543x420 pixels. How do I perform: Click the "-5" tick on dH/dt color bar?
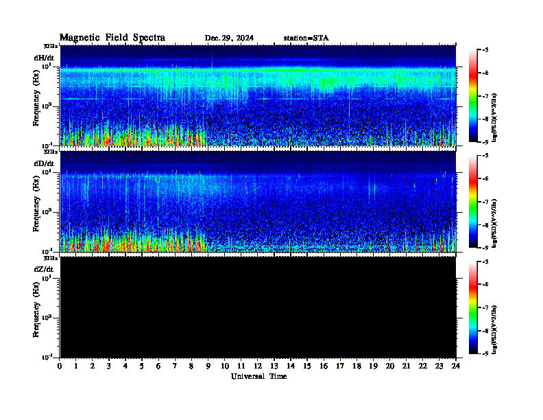coord(485,50)
